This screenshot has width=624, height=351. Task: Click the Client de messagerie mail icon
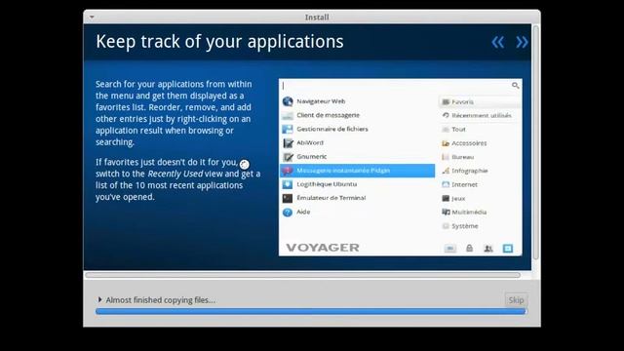click(x=288, y=115)
